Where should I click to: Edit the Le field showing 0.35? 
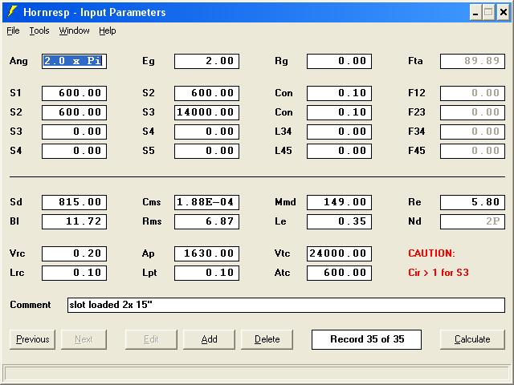339,221
